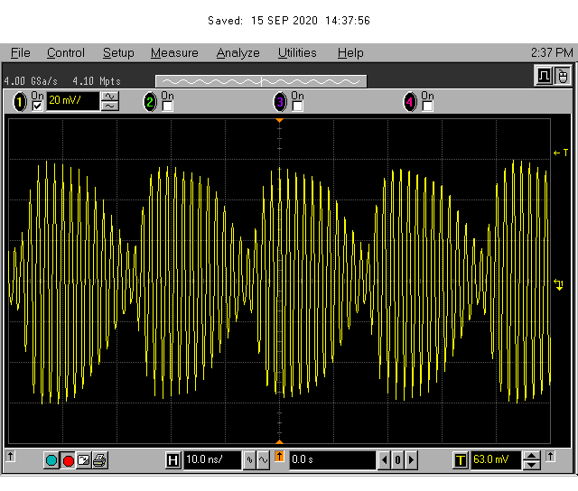Click the horizontal scale H icon

pyautogui.click(x=172, y=460)
